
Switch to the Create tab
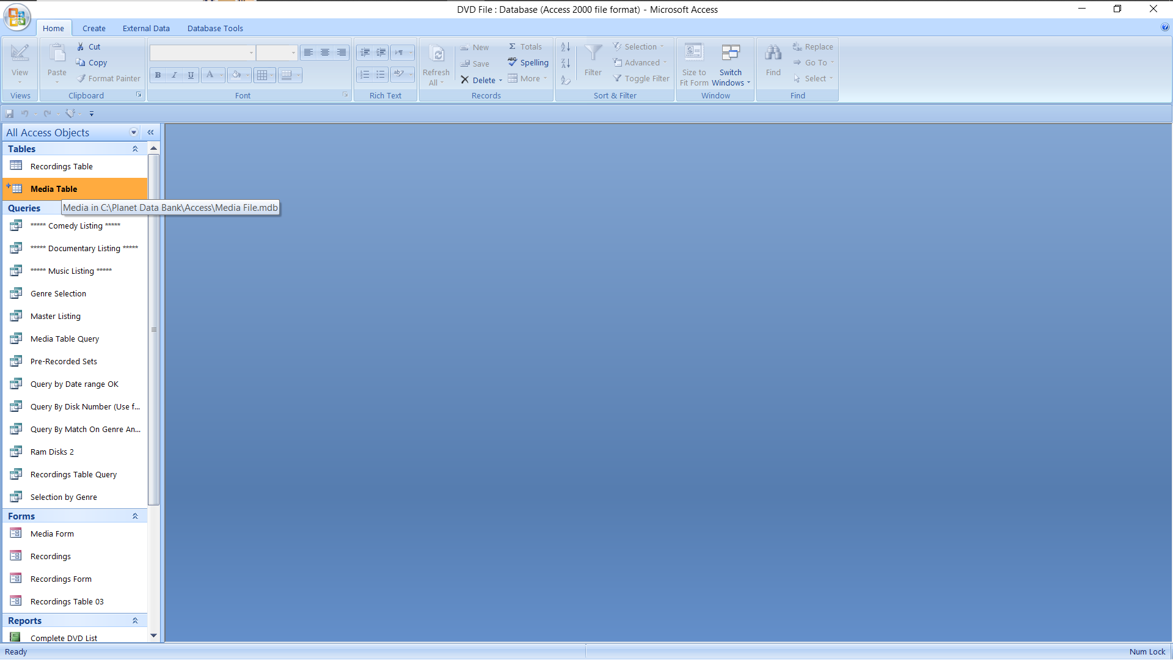point(93,28)
